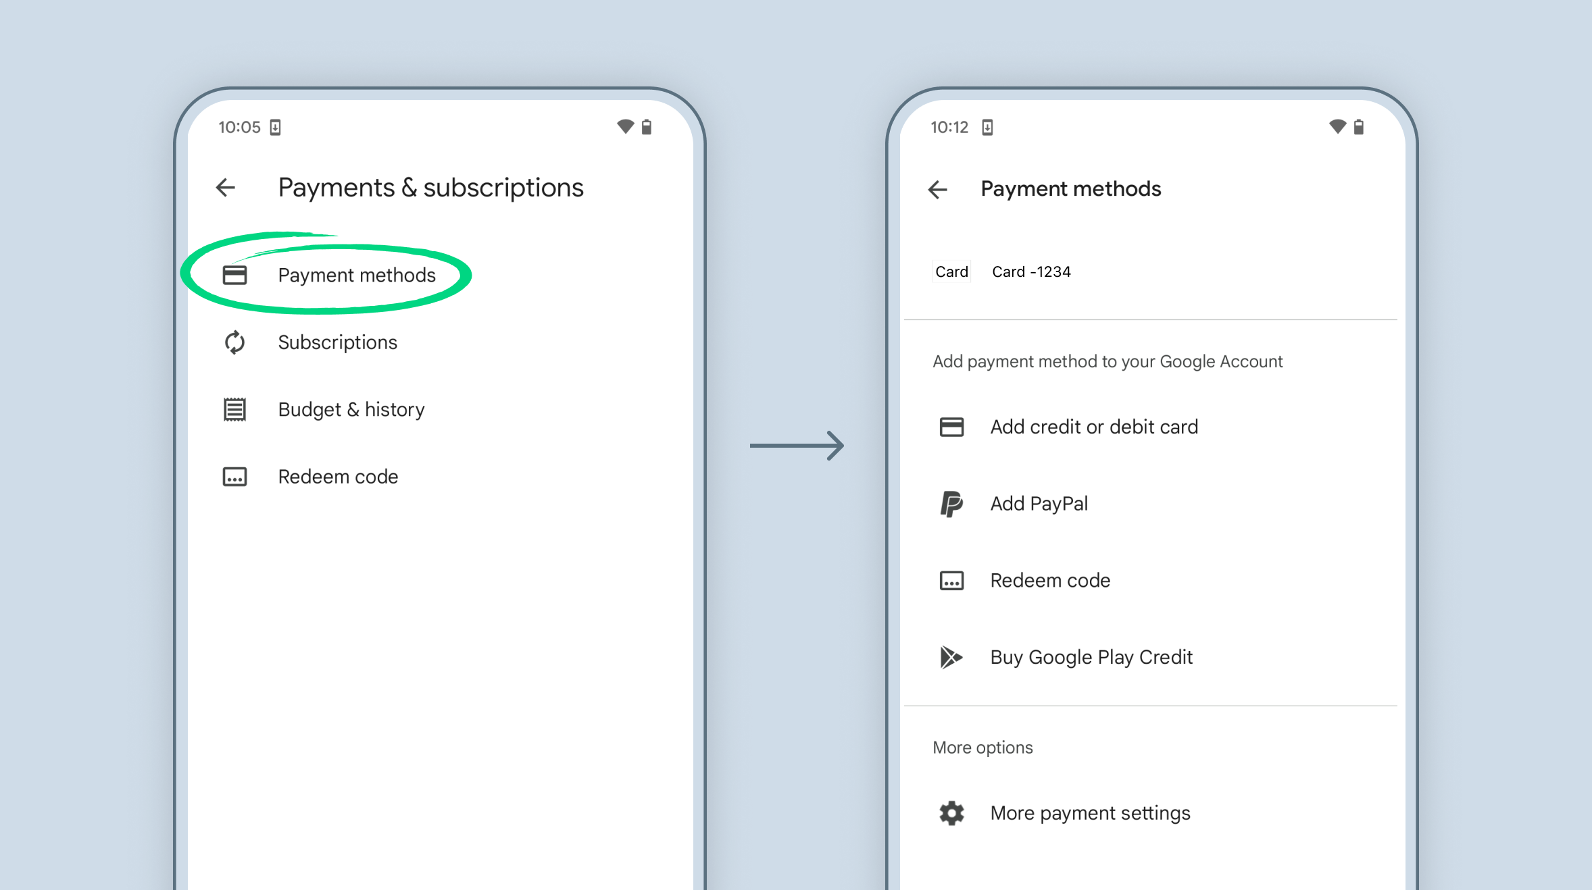Open More payment settings link

point(1089,813)
